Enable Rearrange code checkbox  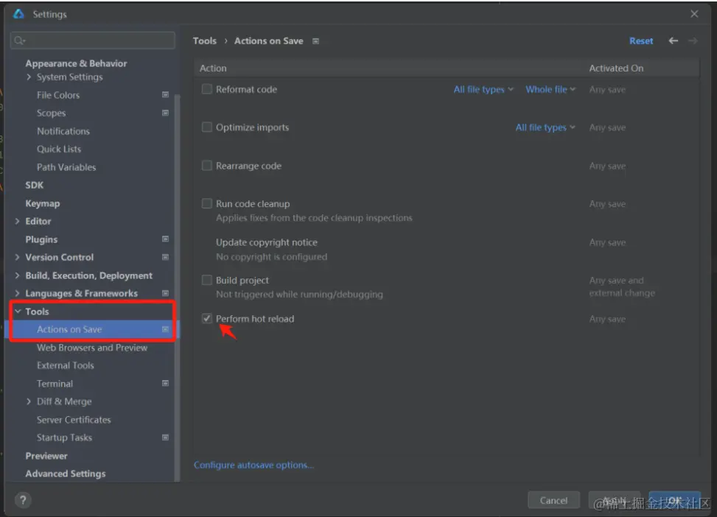coord(206,166)
